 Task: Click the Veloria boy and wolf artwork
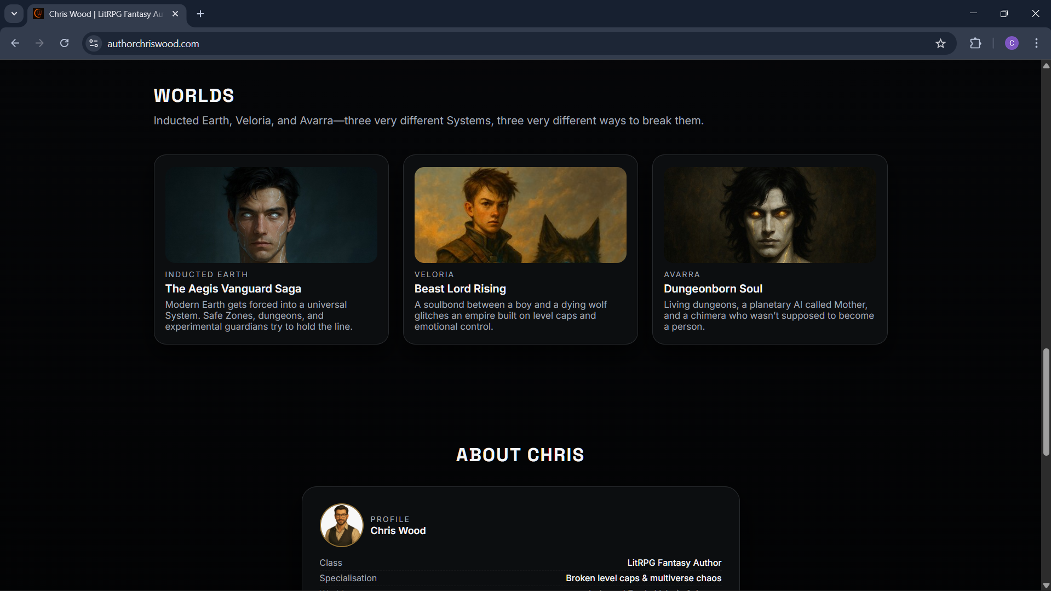[x=520, y=215]
